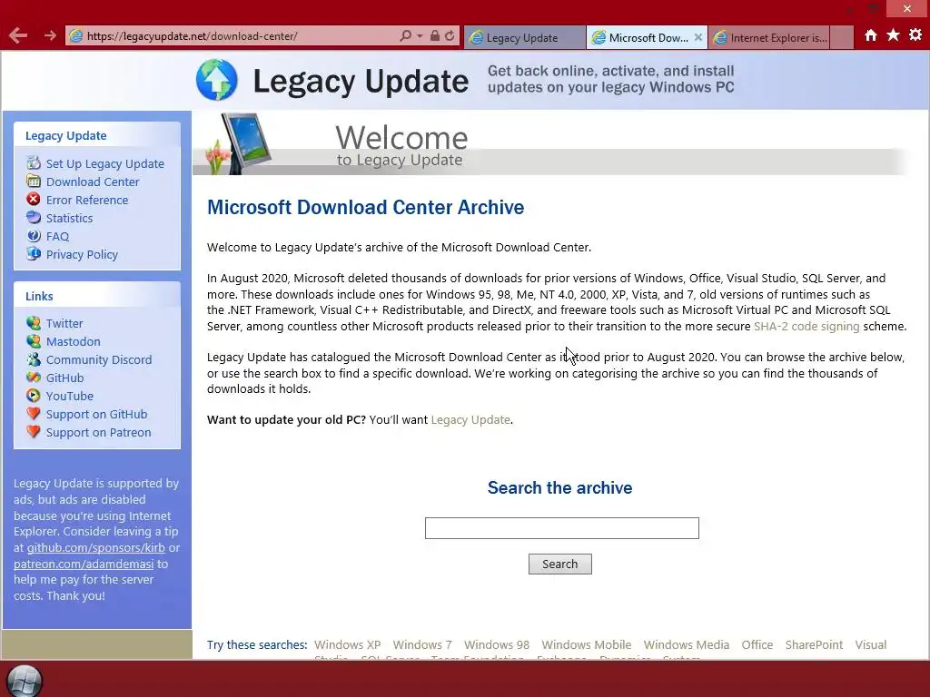930x697 pixels.
Task: Click the browser Back arrow
Action: [18, 35]
